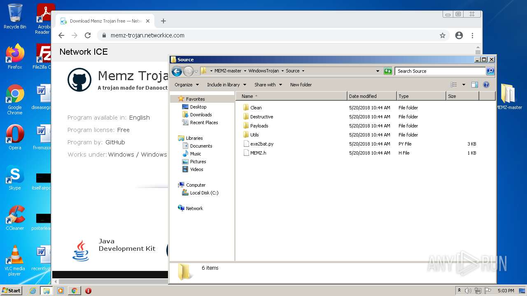Expand arrow after Source breadcrumb

pyautogui.click(x=303, y=71)
